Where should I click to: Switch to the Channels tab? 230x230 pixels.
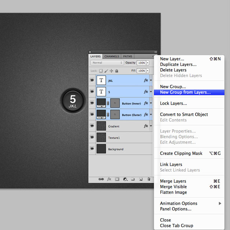click(112, 56)
